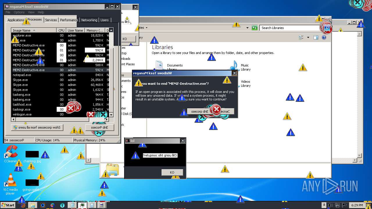Screen dimensions: 372x209
Task: Click the change view icon in Libraries toolbar
Action: click(x=301, y=37)
